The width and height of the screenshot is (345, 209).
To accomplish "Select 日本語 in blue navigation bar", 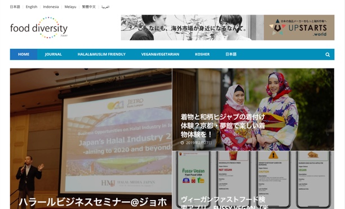I will (x=231, y=54).
